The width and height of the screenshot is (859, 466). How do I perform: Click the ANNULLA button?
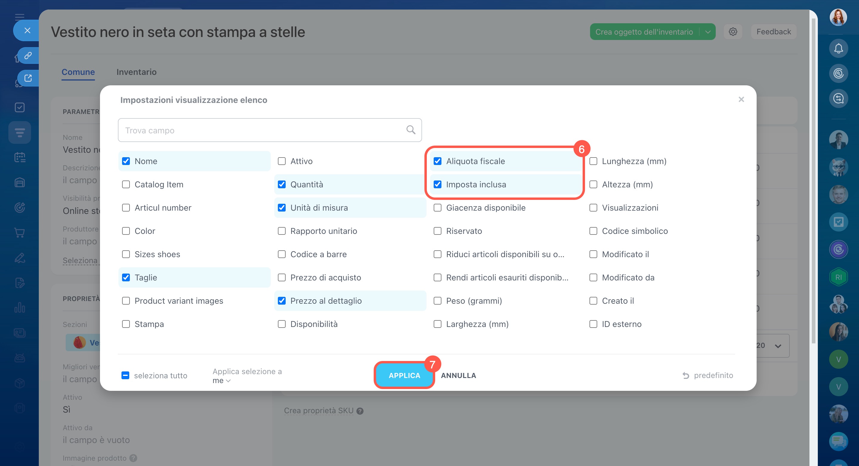(x=458, y=376)
